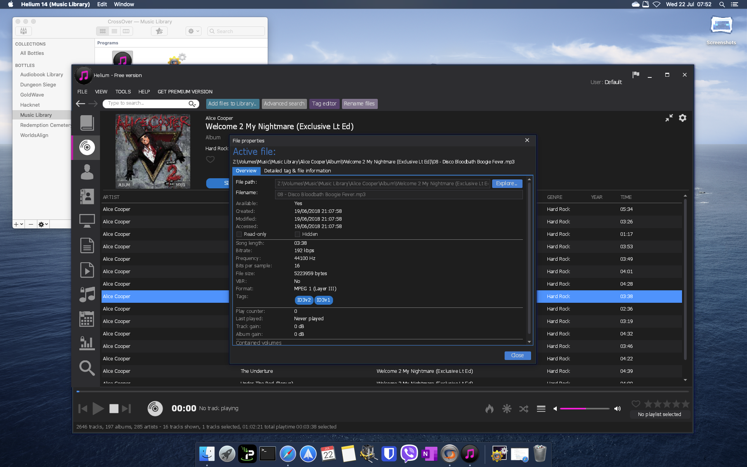Screen dimensions: 747x467
Task: Check the Read-only checkbox
Action: coord(239,234)
